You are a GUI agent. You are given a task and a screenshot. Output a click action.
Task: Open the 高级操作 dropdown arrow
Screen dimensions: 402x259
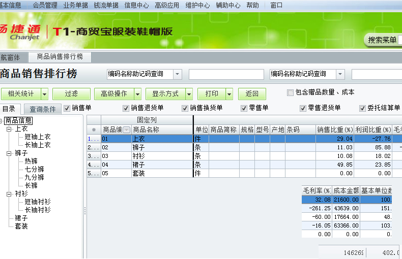click(x=138, y=94)
